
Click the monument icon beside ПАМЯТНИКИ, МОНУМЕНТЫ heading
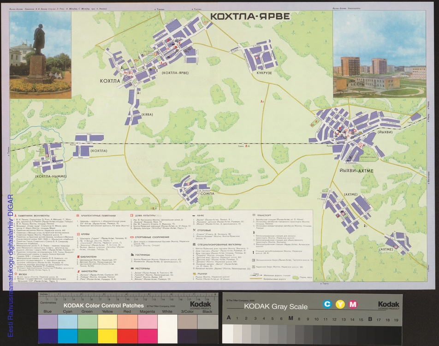15,216
